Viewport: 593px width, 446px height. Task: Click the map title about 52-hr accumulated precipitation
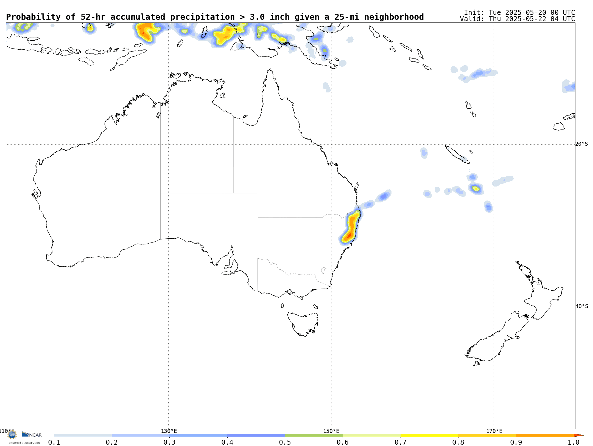(215, 17)
